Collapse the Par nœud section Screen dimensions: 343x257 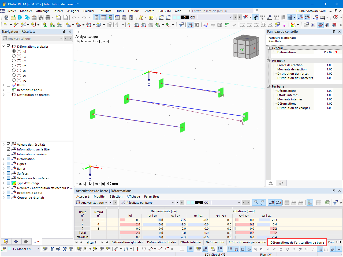point(269,61)
